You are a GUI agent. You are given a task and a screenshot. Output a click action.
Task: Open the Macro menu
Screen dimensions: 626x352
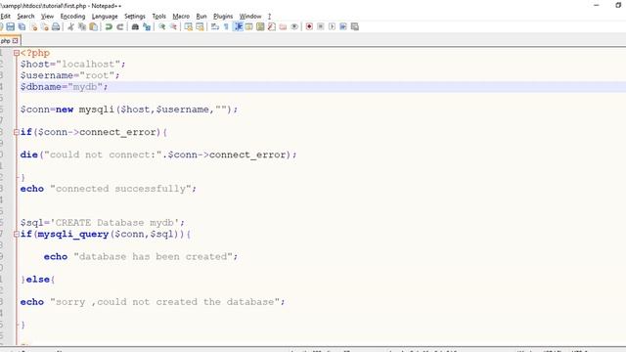point(181,17)
